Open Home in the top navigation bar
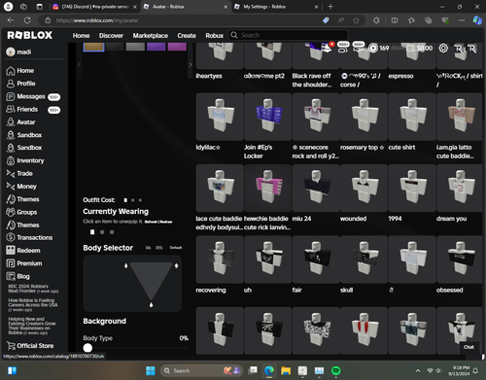 click(x=81, y=36)
